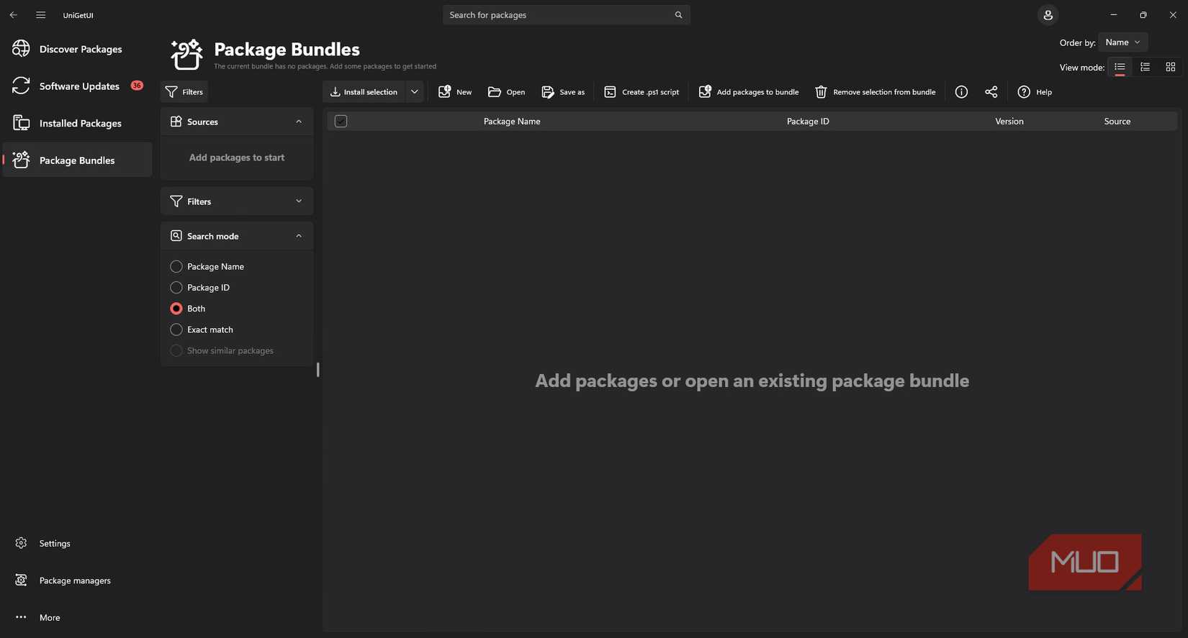Click the Software Updates count badge
The image size is (1188, 638).
coord(137,86)
